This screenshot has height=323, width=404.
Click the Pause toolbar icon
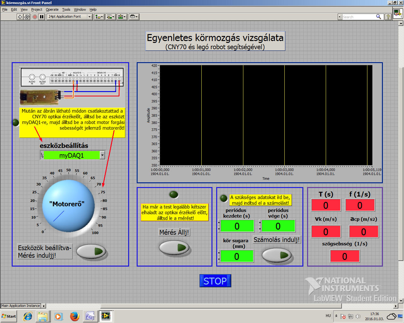pos(42,17)
